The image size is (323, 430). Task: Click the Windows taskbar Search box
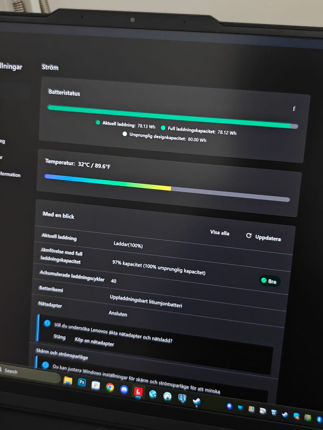30,372
